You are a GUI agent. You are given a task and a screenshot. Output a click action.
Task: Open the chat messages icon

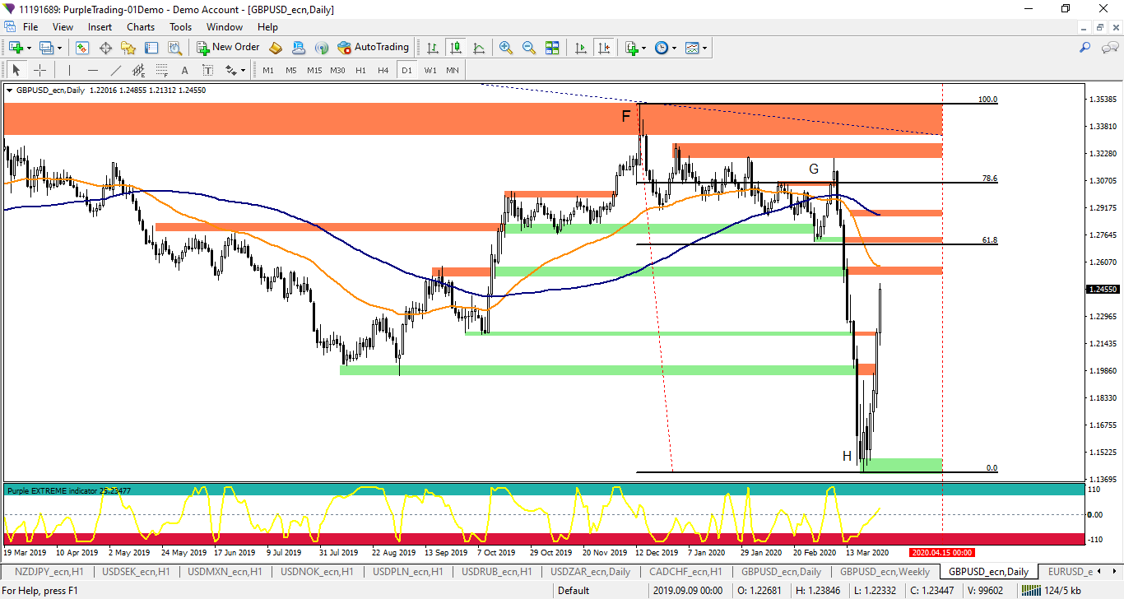coord(1110,48)
